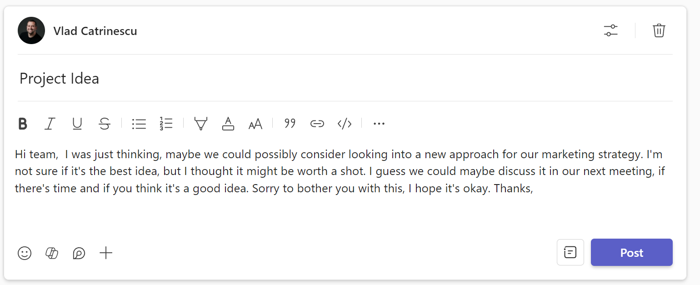
Task: Click the Post button
Action: pos(631,253)
